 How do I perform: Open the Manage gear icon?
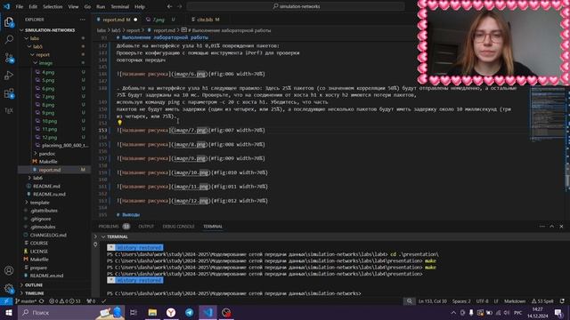click(9, 288)
